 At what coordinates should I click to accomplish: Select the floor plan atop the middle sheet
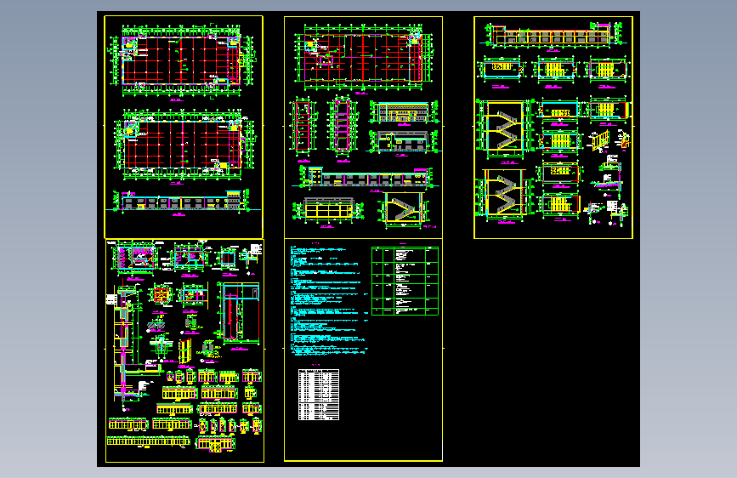click(x=363, y=57)
